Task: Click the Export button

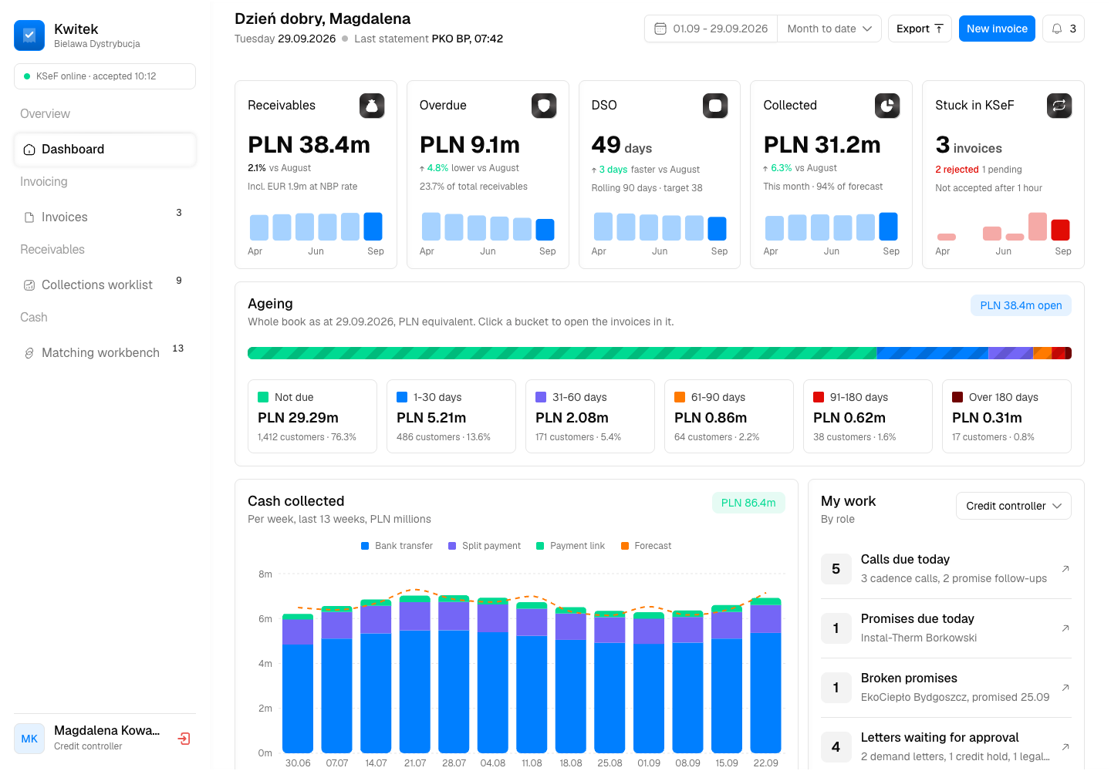Action: tap(920, 29)
